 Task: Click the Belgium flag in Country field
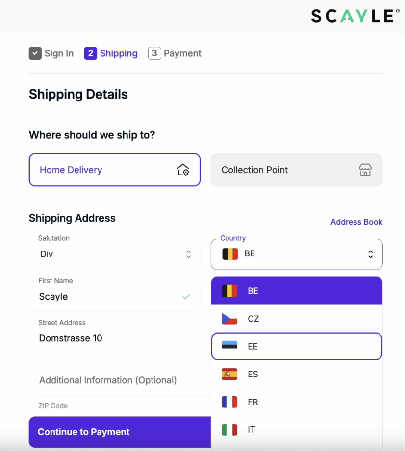pos(230,254)
